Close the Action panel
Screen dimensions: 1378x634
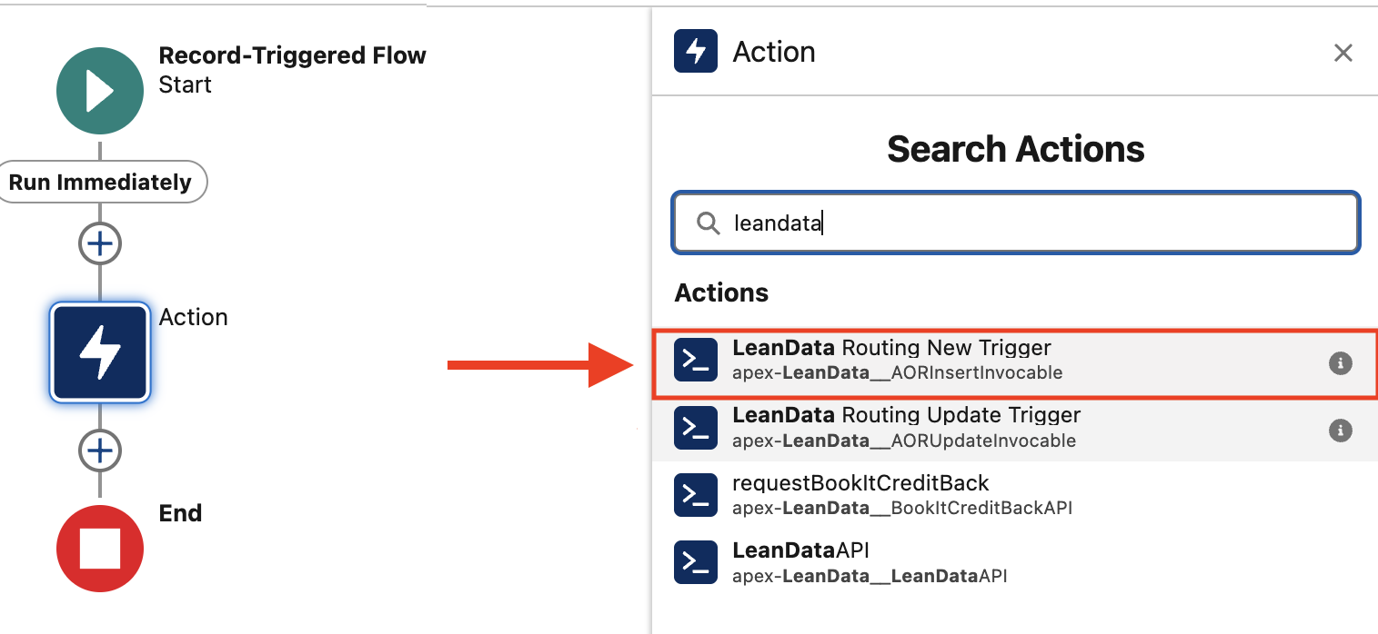(1343, 53)
